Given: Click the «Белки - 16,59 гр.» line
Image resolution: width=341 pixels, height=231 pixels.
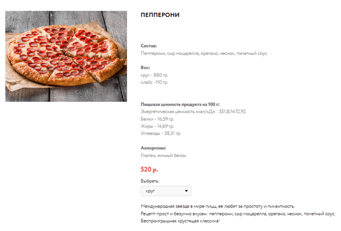Looking at the screenshot, I should pyautogui.click(x=157, y=118).
